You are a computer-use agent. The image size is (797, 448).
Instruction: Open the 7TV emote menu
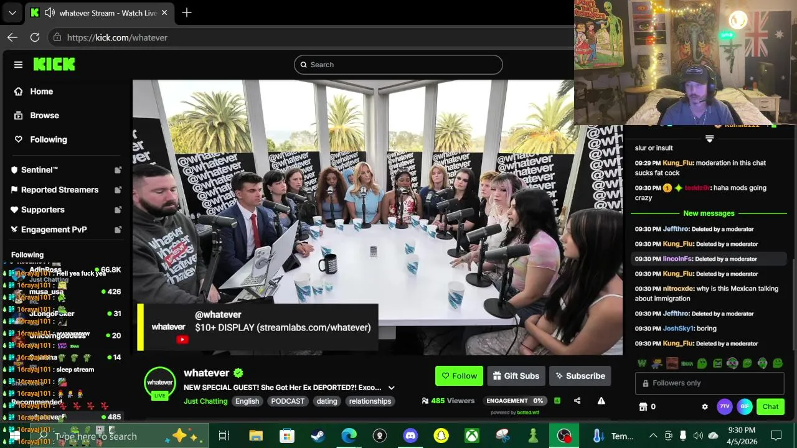click(724, 407)
